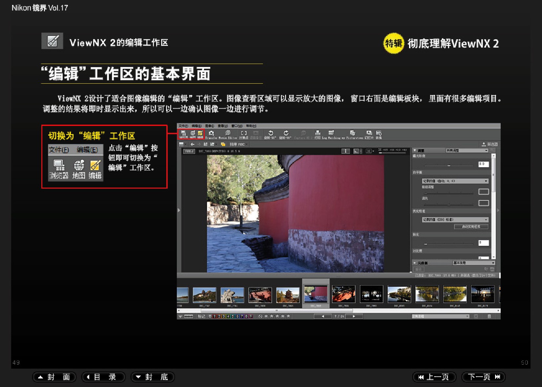This screenshot has height=387, width=542.
Task: Select the yellow Edit workspace icon in toolbar
Action: [200, 134]
